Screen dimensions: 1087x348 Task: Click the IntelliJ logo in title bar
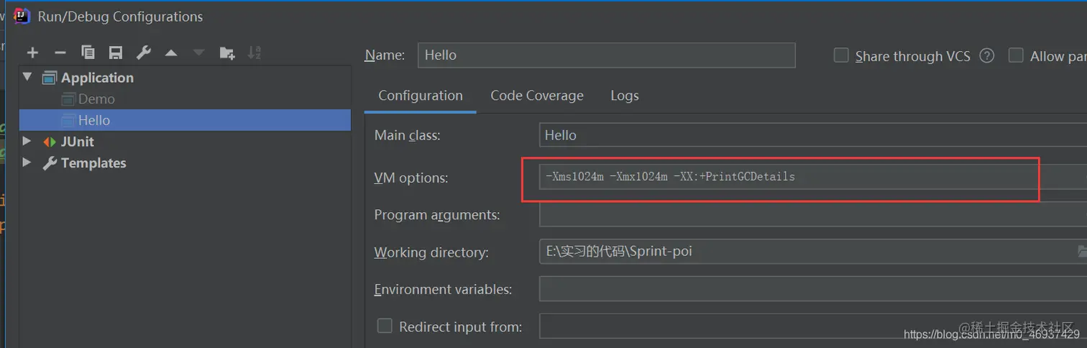point(22,16)
